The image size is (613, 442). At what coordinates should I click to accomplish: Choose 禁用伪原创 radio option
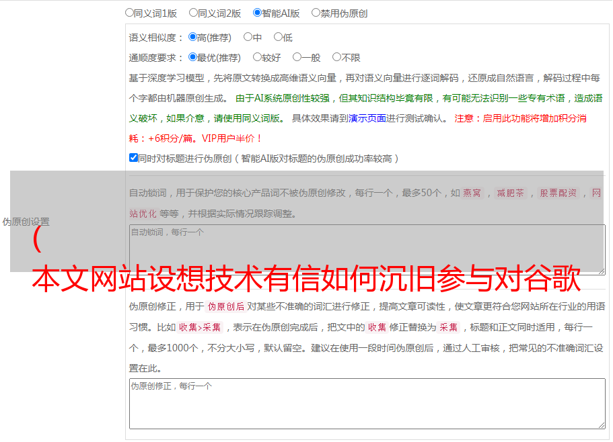point(316,13)
